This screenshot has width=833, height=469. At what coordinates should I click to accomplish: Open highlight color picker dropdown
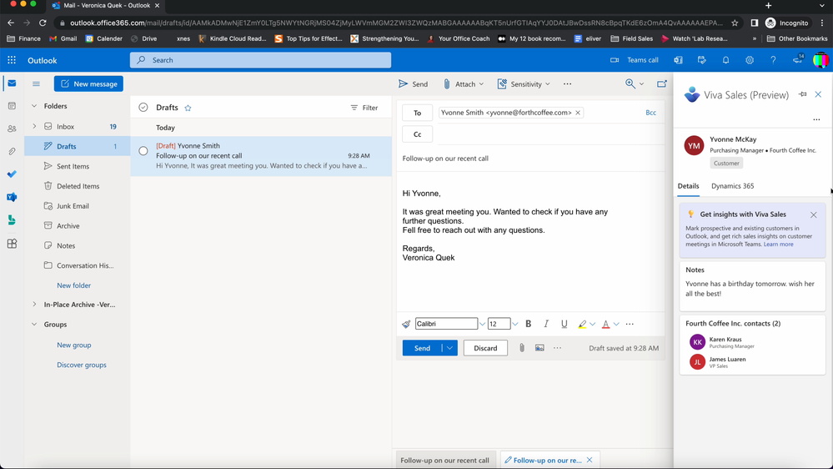pyautogui.click(x=592, y=324)
